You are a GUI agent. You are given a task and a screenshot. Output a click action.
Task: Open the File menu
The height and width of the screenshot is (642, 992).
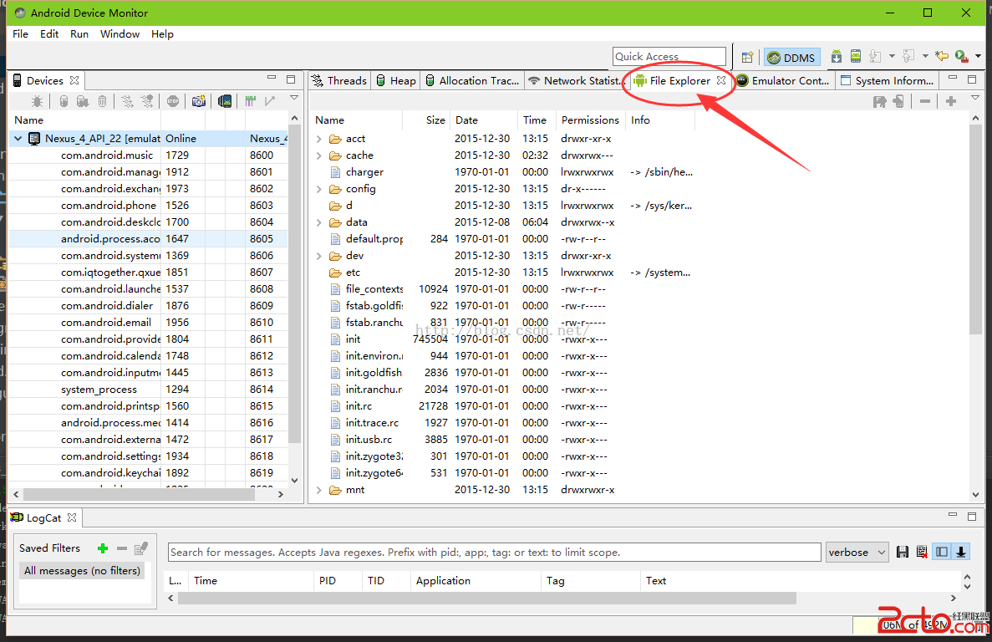point(20,34)
